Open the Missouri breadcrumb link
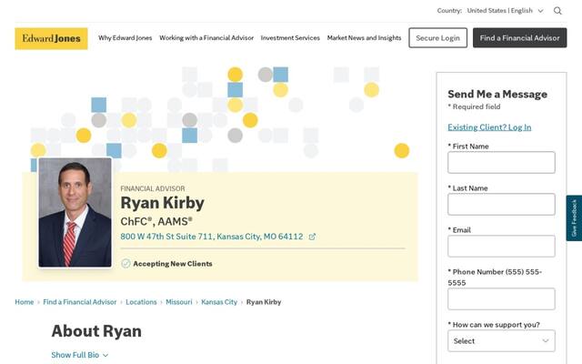The height and width of the screenshot is (364, 582). (179, 302)
